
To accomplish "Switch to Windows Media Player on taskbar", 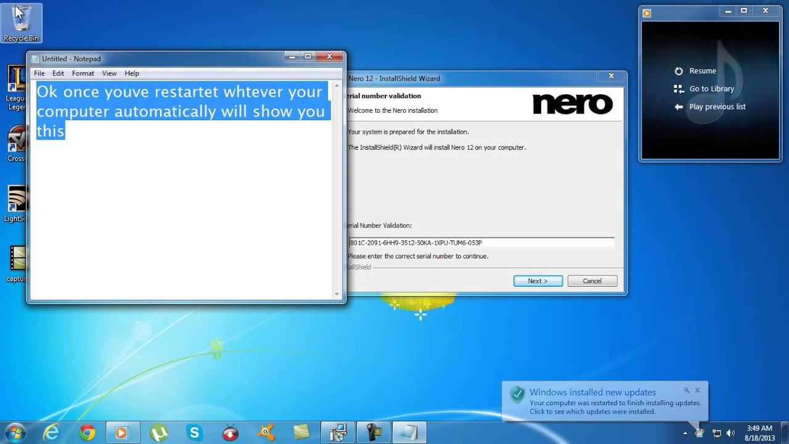I will (x=123, y=433).
